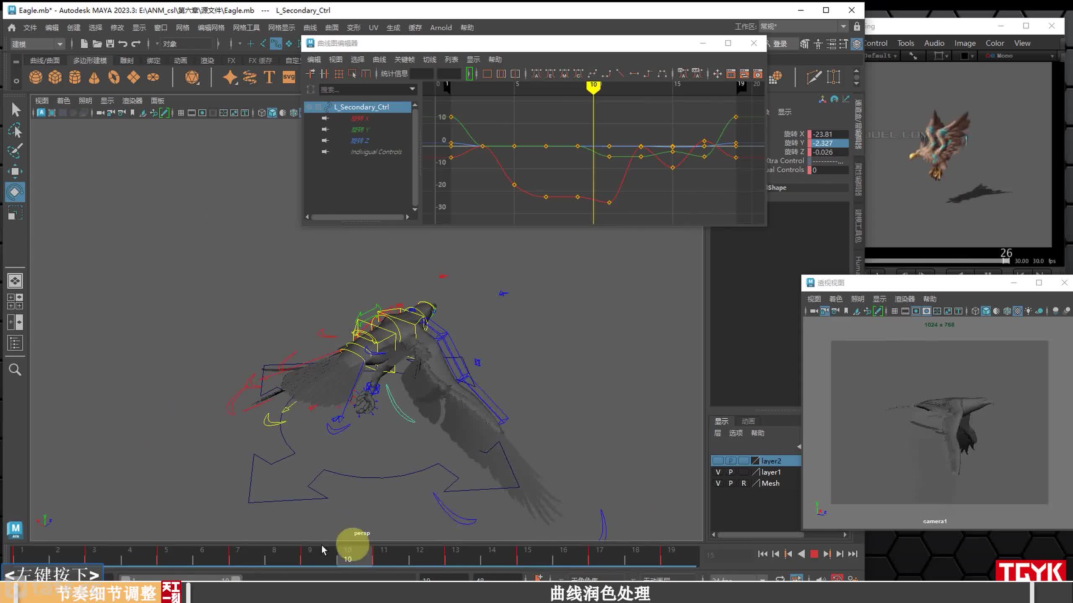This screenshot has height=603, width=1073.
Task: Toggle visibility box of layer2
Action: tap(718, 461)
